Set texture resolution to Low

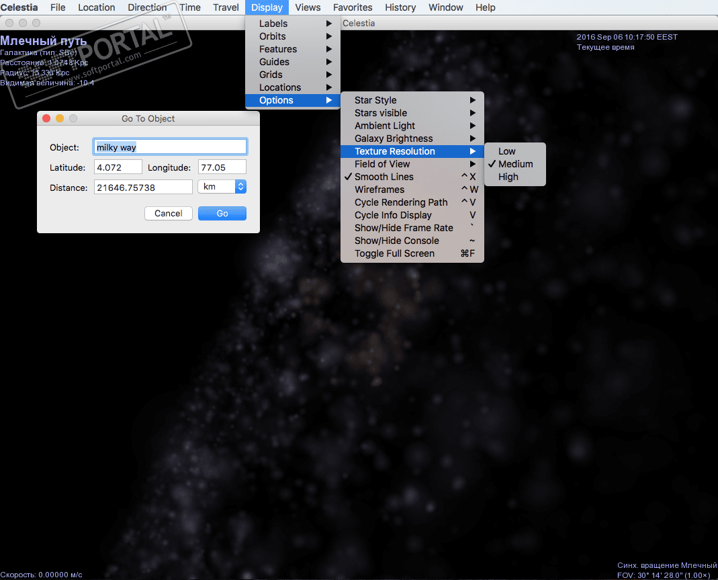coord(515,151)
